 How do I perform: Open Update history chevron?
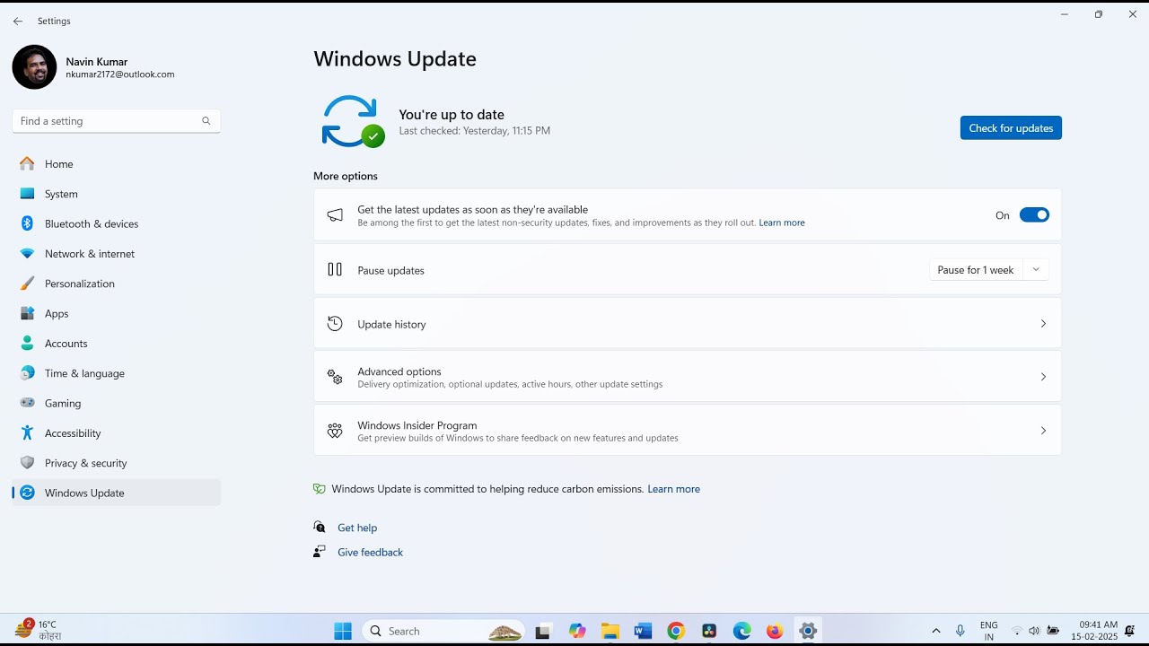(x=1043, y=324)
